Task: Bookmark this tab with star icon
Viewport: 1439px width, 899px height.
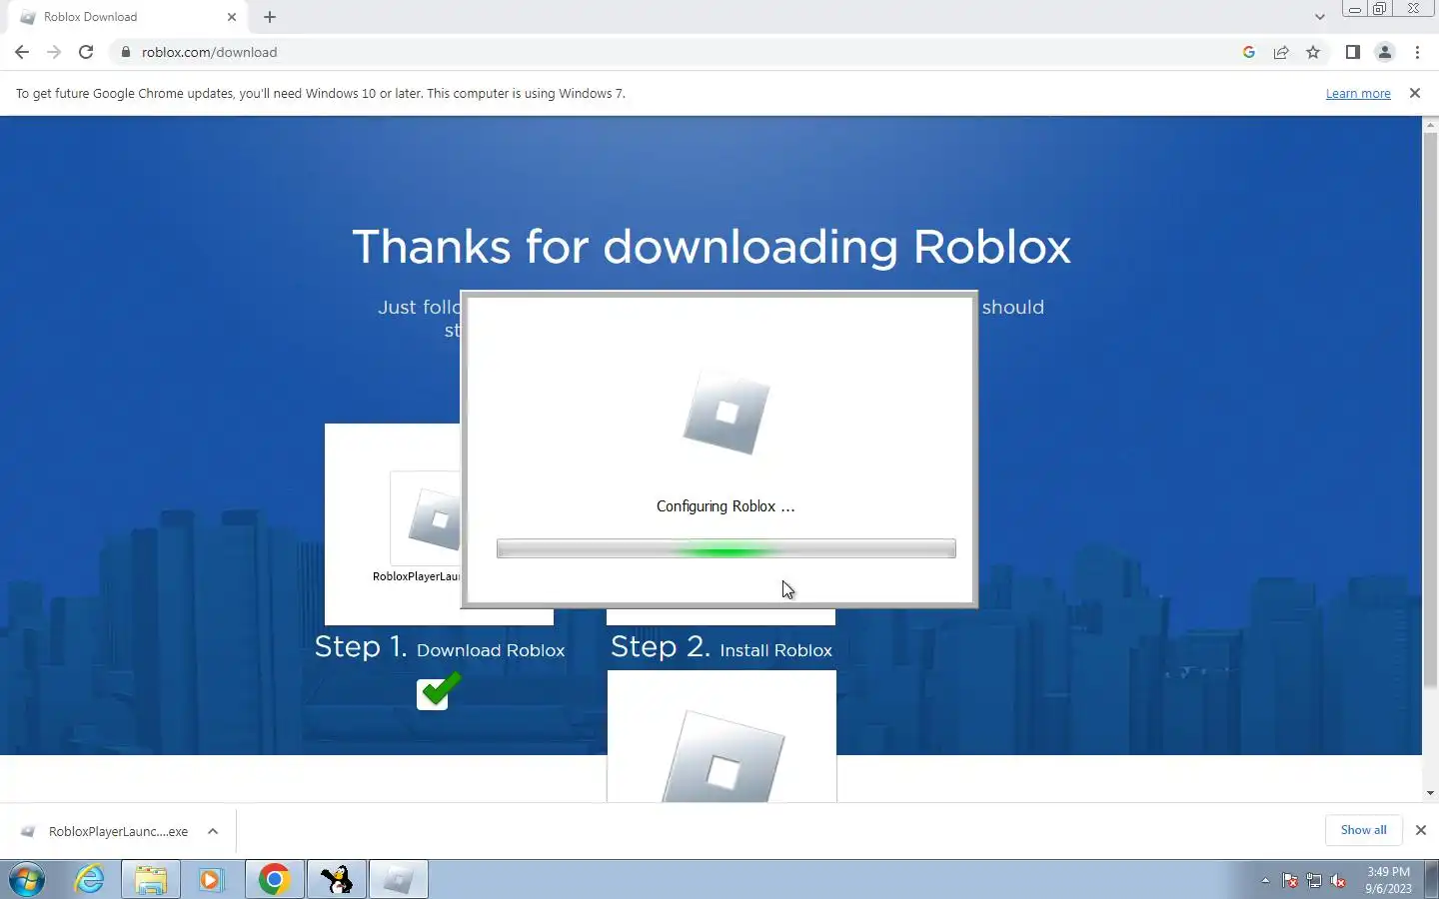Action: point(1313,52)
